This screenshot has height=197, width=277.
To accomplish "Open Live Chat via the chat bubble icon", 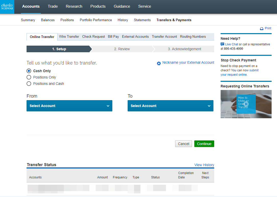I will tap(222, 44).
